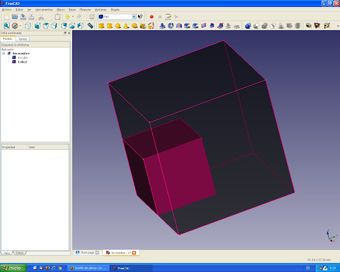340x272 pixels.
Task: Cut selection with the scissors icon
Action: pyautogui.click(x=41, y=16)
